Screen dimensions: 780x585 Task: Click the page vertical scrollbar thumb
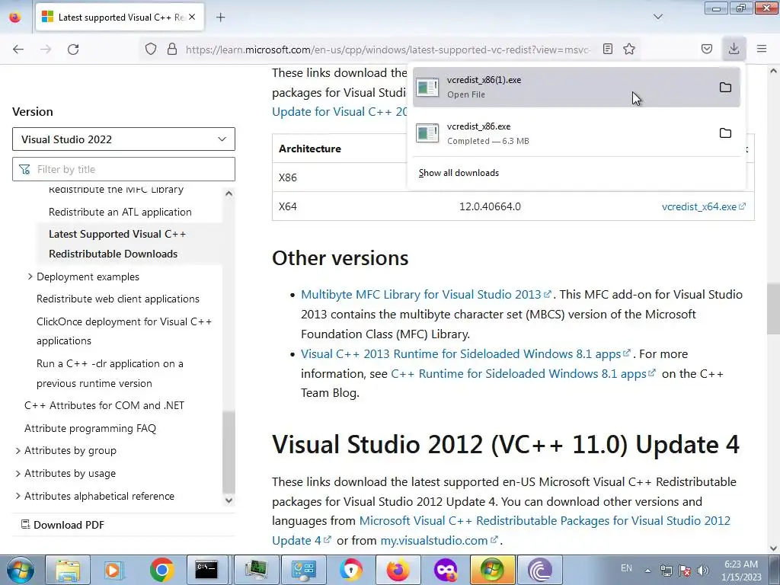point(774,309)
